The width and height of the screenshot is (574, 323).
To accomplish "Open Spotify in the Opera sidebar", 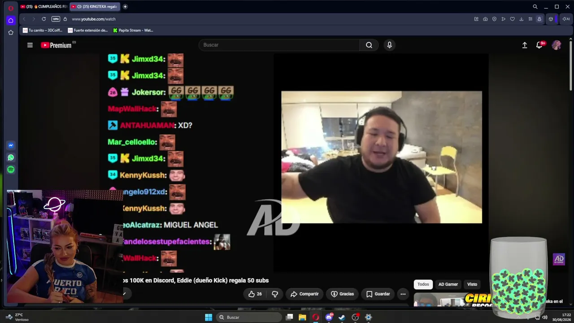I will click(11, 170).
